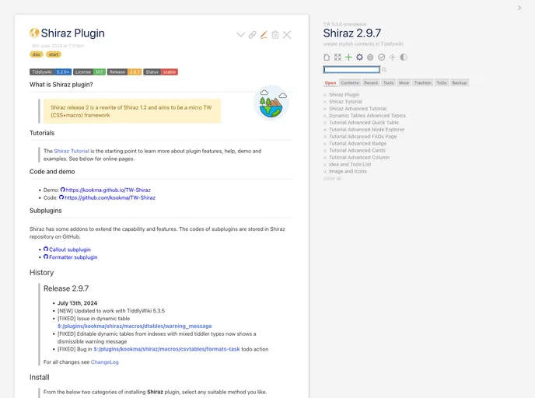Open the More tab
535x398 pixels.
(404, 83)
